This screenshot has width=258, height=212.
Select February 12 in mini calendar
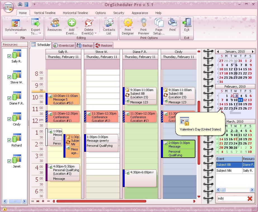[x=245, y=100]
